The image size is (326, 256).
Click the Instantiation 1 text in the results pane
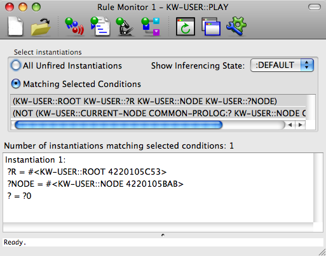click(36, 159)
